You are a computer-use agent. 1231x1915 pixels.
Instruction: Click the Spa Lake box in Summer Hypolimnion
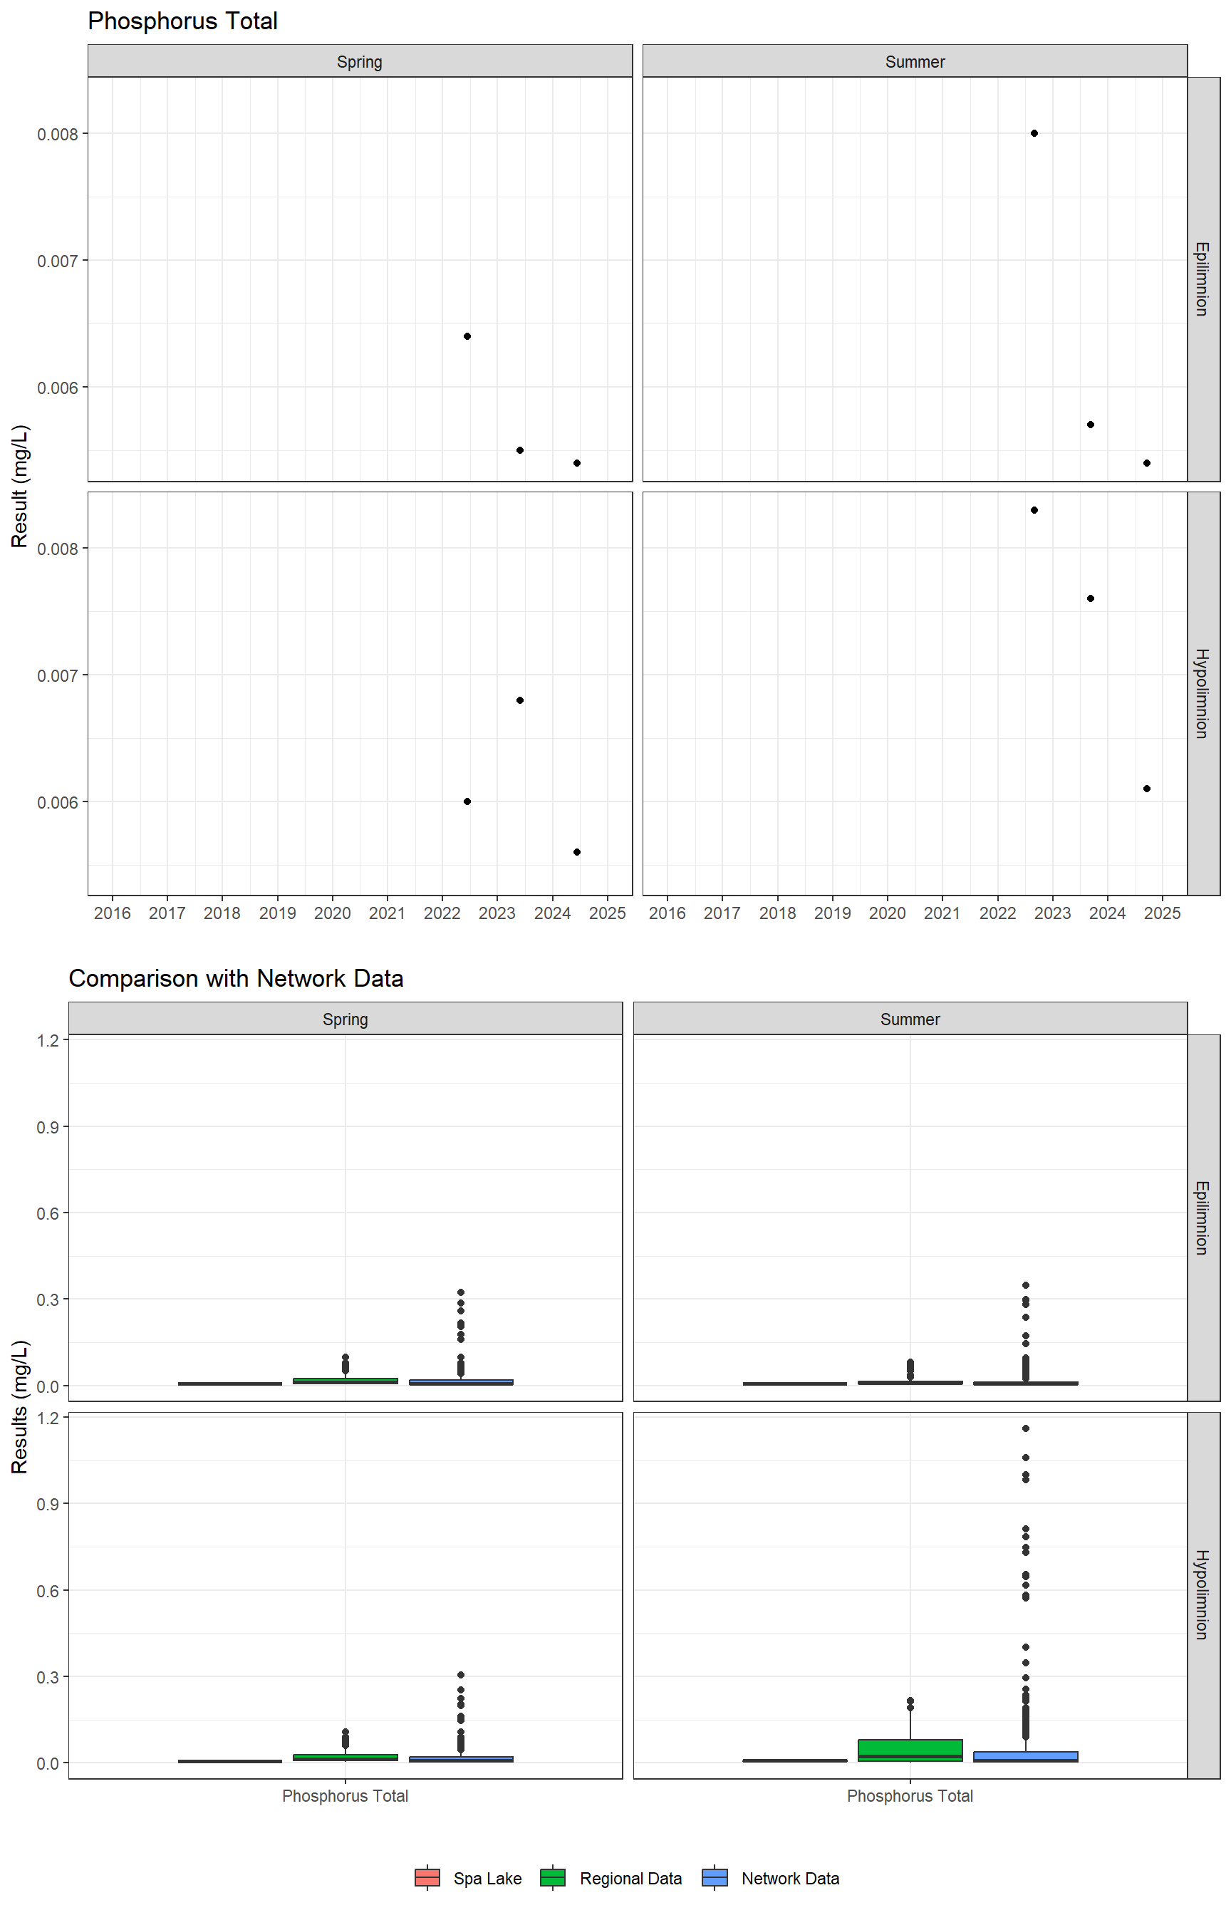(794, 1760)
